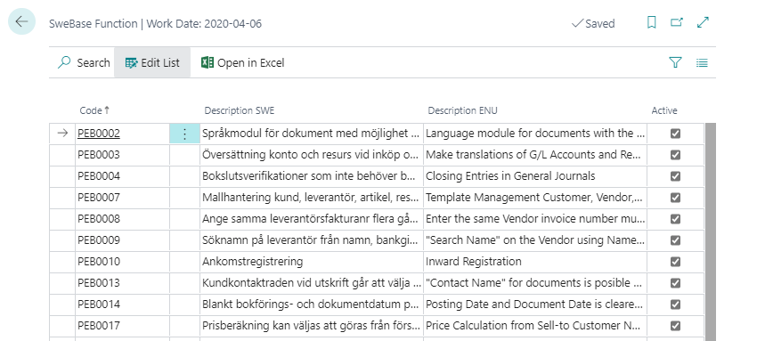The width and height of the screenshot is (765, 341).
Task: Select the PEB0017 code cell
Action: pyautogui.click(x=123, y=326)
